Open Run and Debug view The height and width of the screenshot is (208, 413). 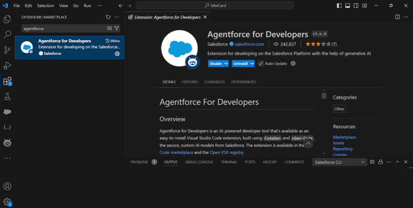7,66
